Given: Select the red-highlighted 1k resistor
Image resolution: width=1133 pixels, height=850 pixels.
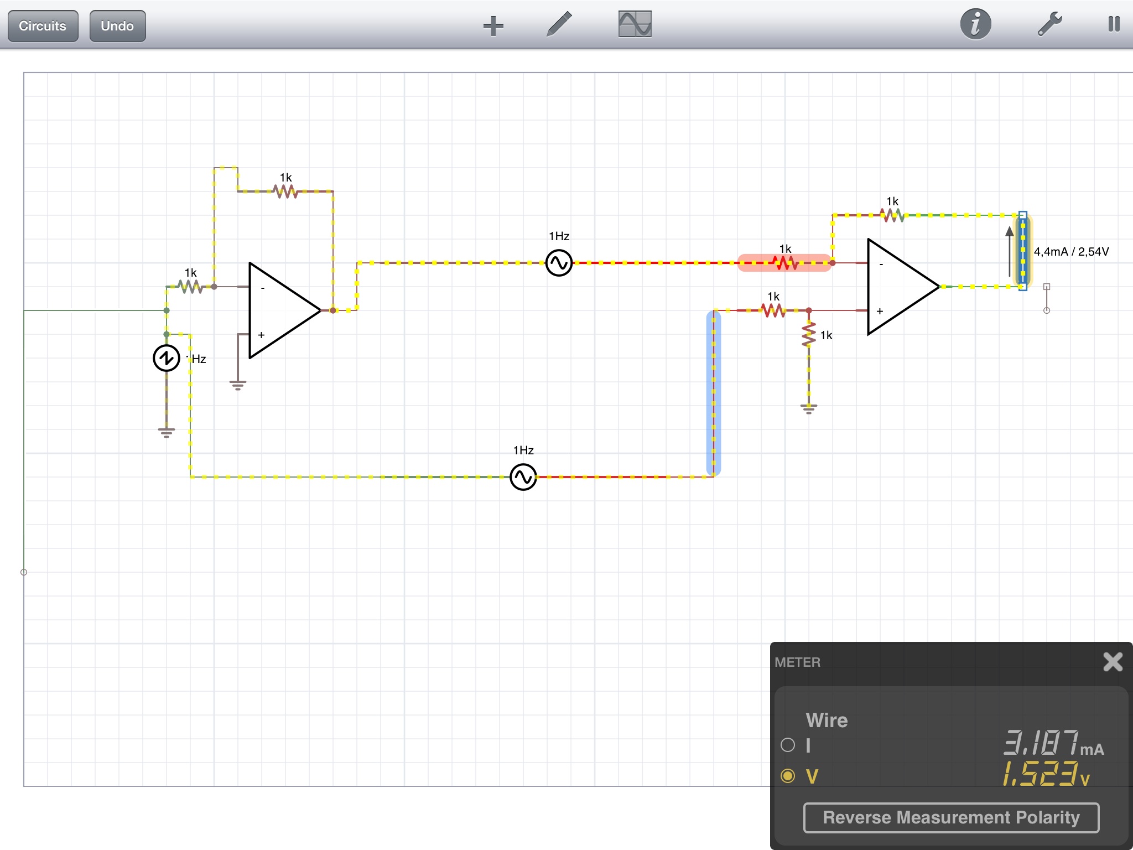Looking at the screenshot, I should [x=785, y=263].
